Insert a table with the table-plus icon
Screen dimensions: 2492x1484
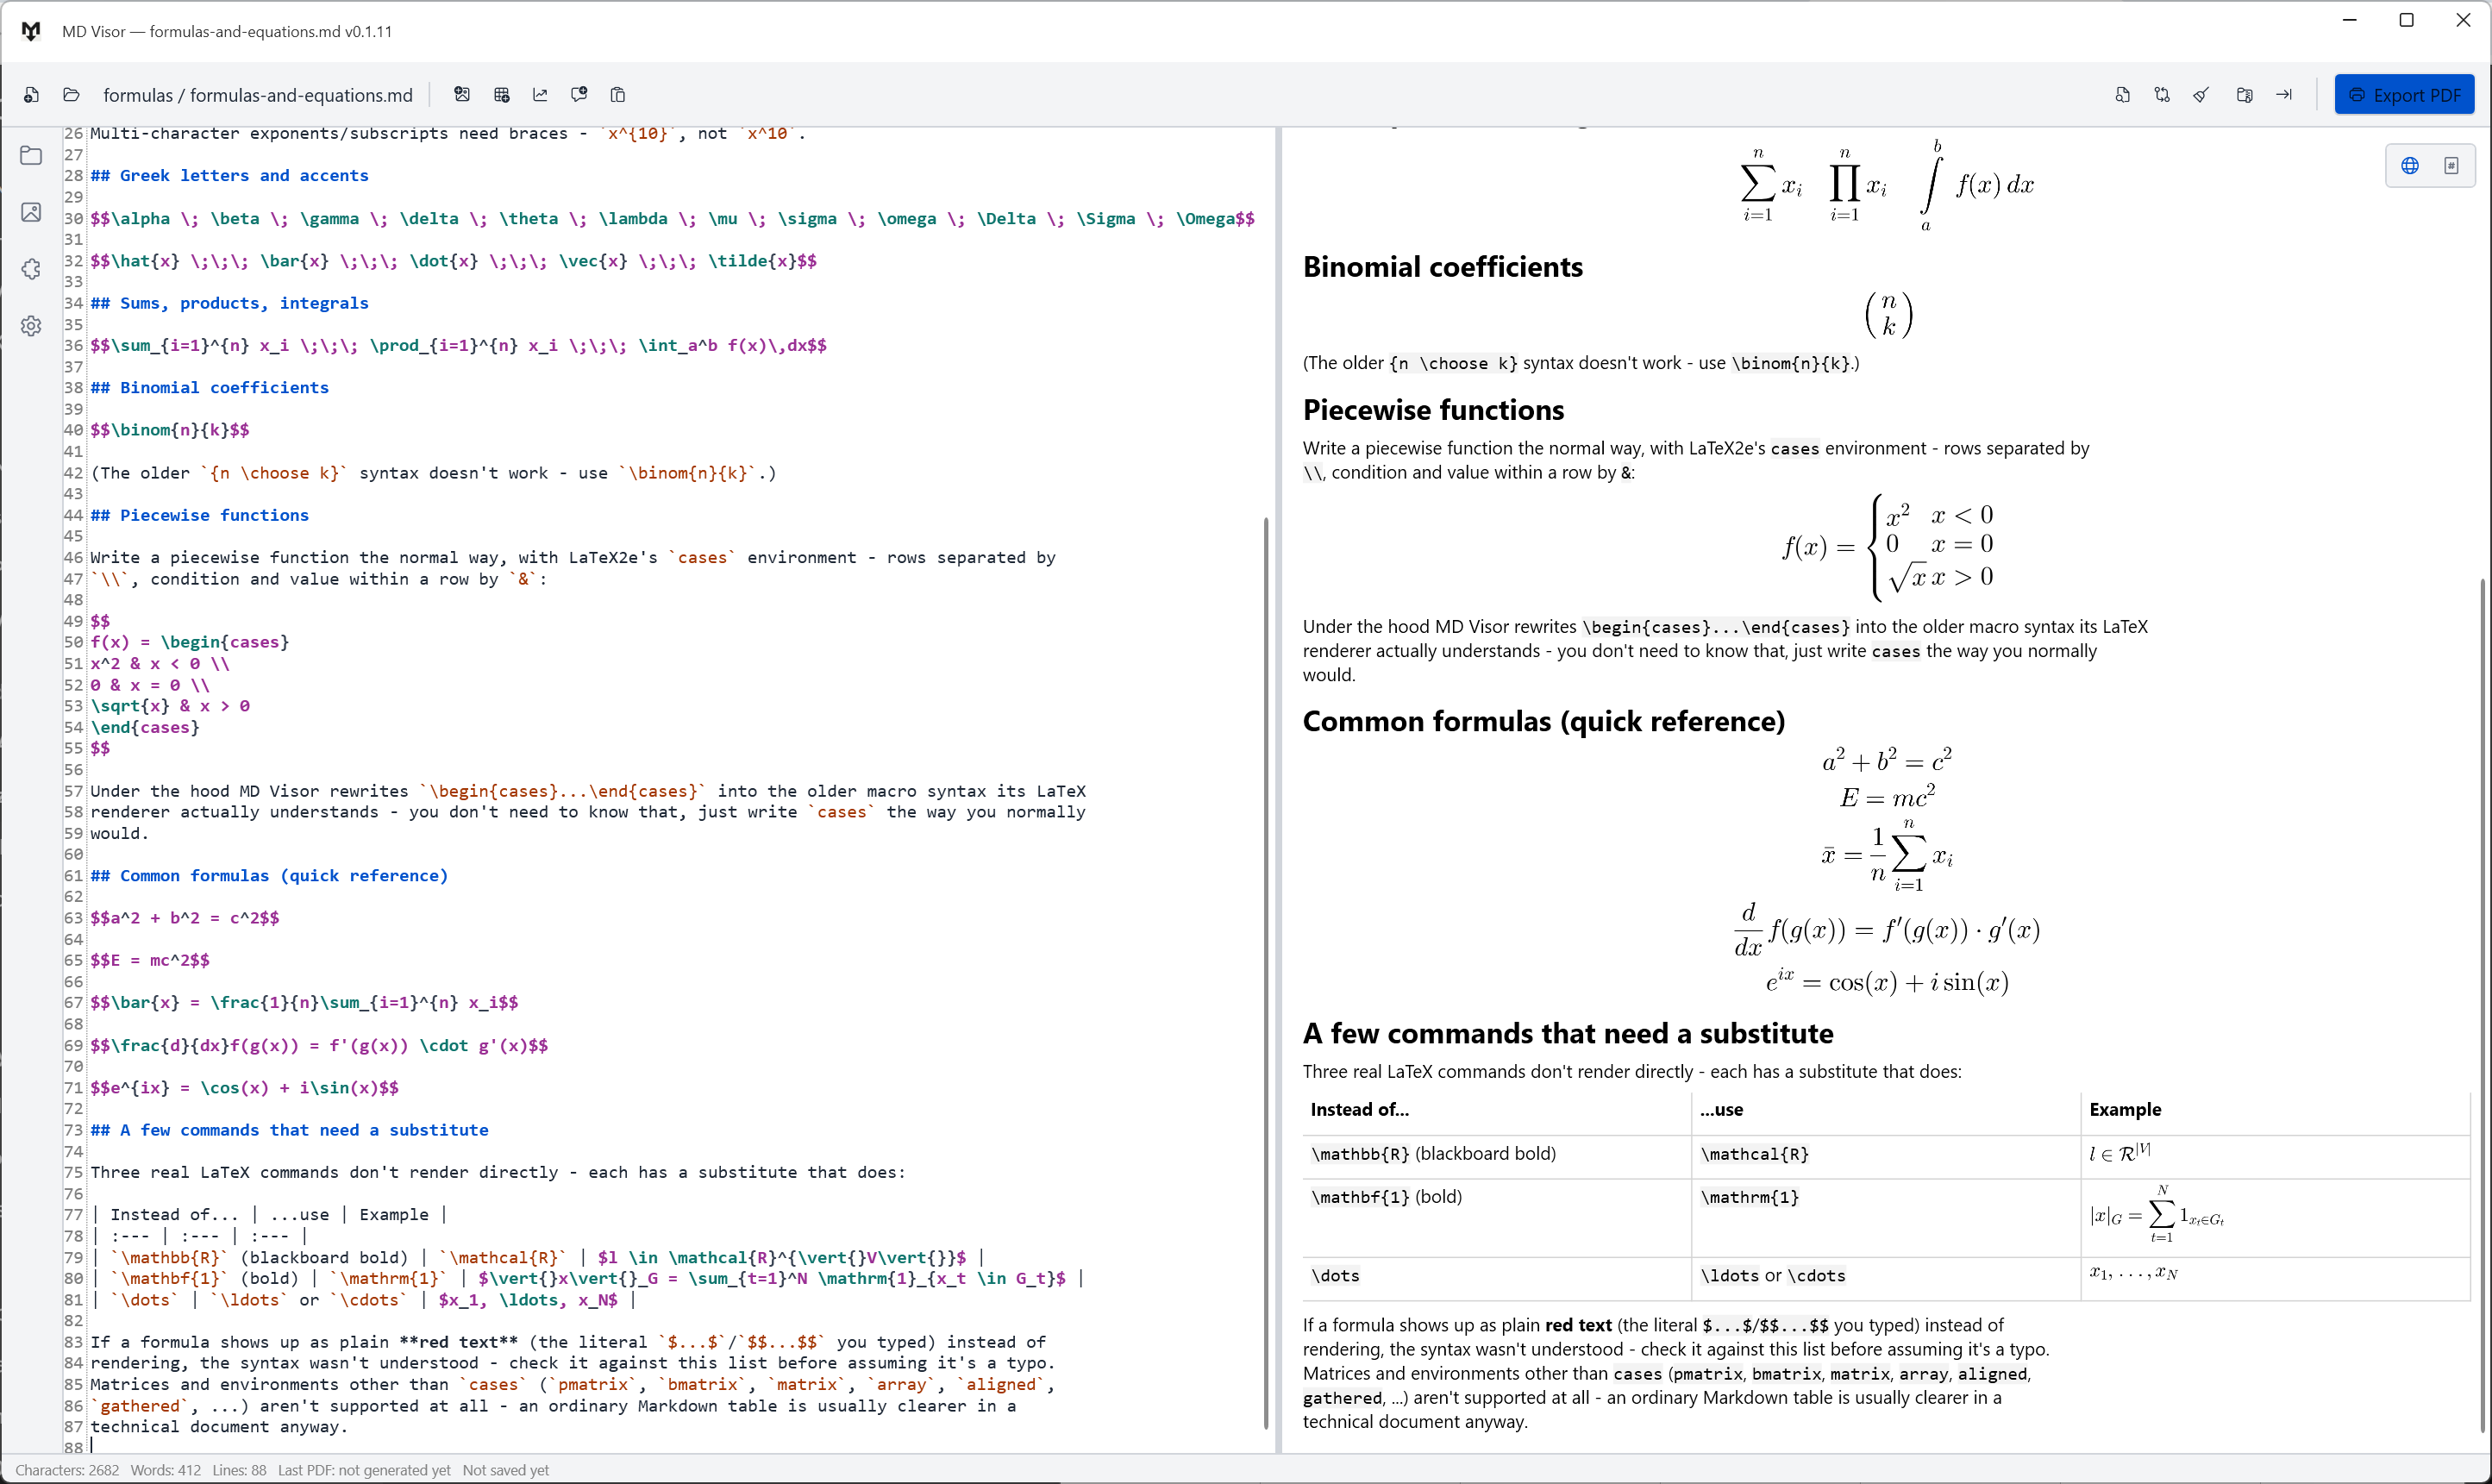click(502, 95)
